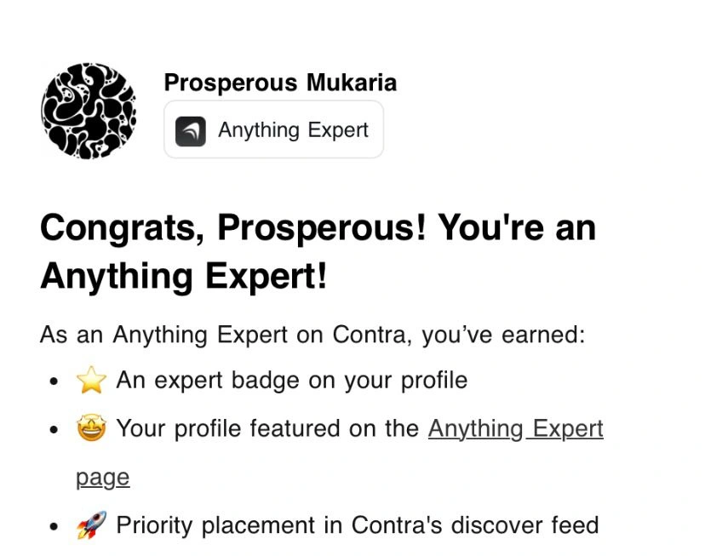Open the black-and-white profile avatar
The width and height of the screenshot is (705, 556).
(89, 111)
